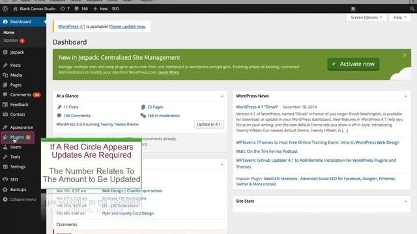The image size is (417, 234).
Task: Open the New content menu
Action: (x=100, y=8)
